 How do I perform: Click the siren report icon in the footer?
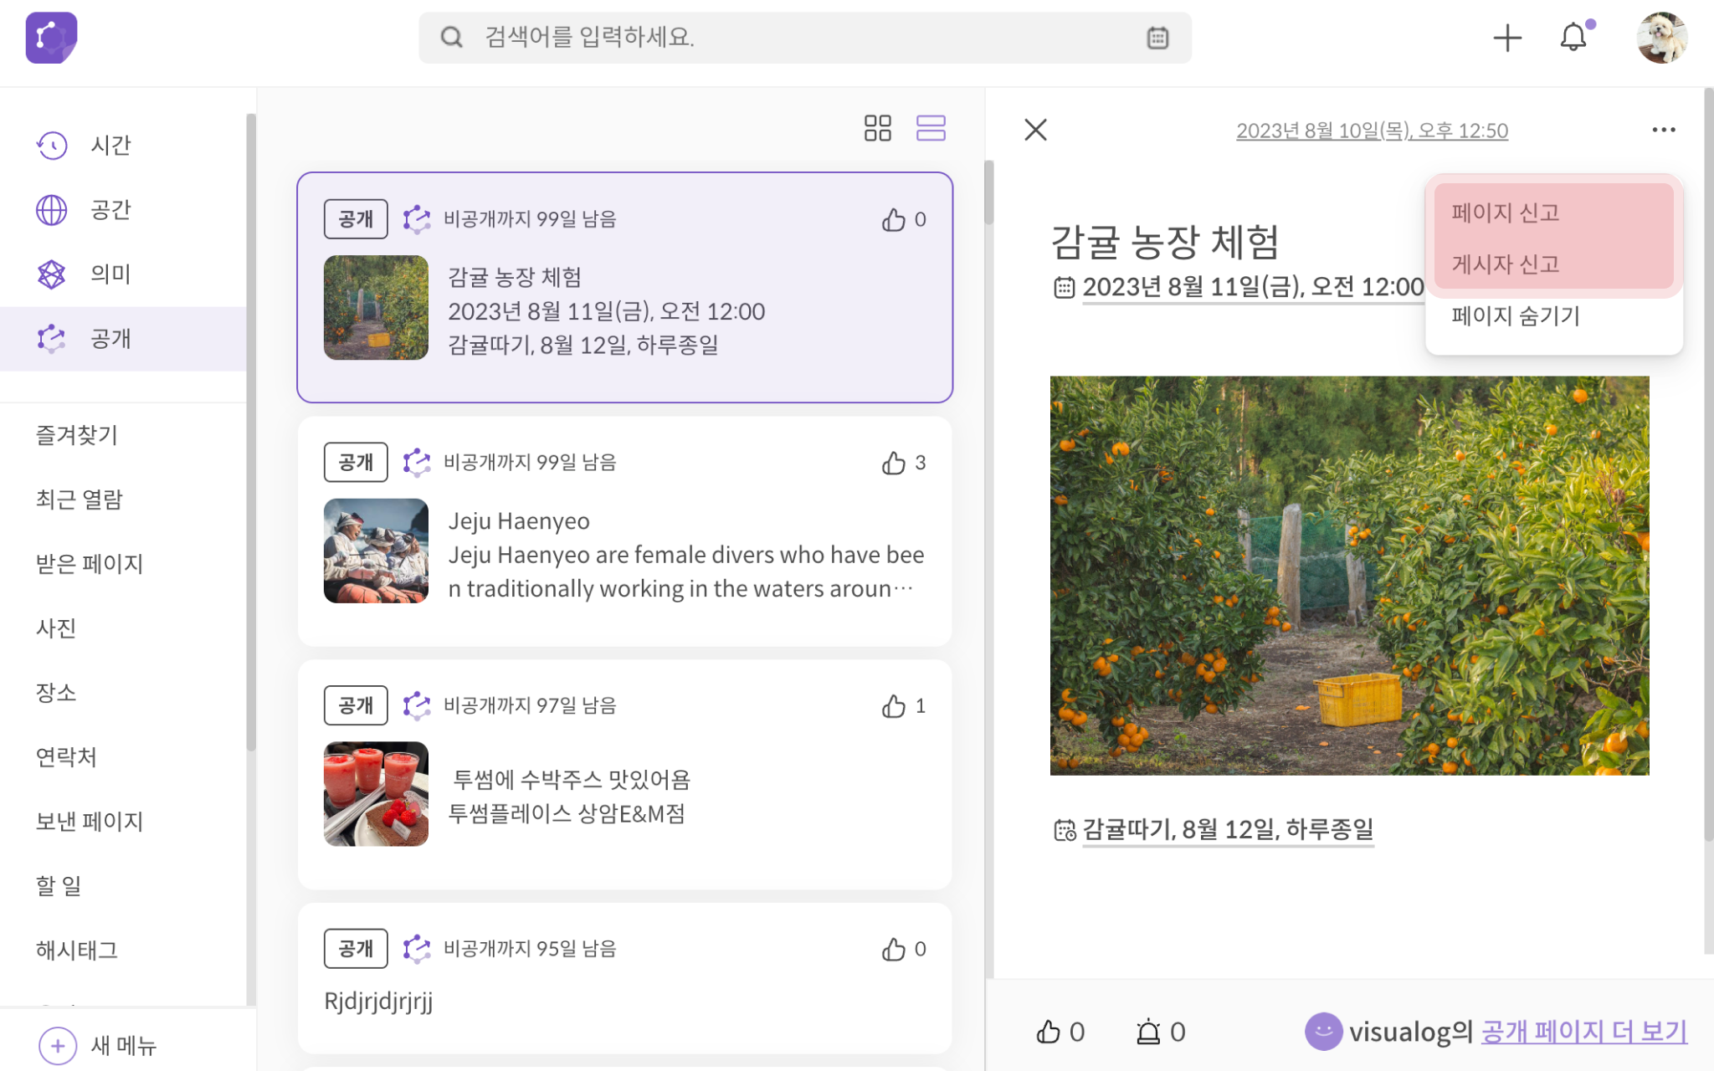[x=1148, y=1032]
